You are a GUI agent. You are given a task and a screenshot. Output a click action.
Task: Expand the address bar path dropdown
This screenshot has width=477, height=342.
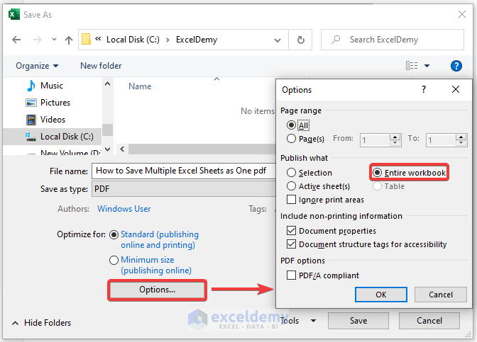pyautogui.click(x=277, y=40)
